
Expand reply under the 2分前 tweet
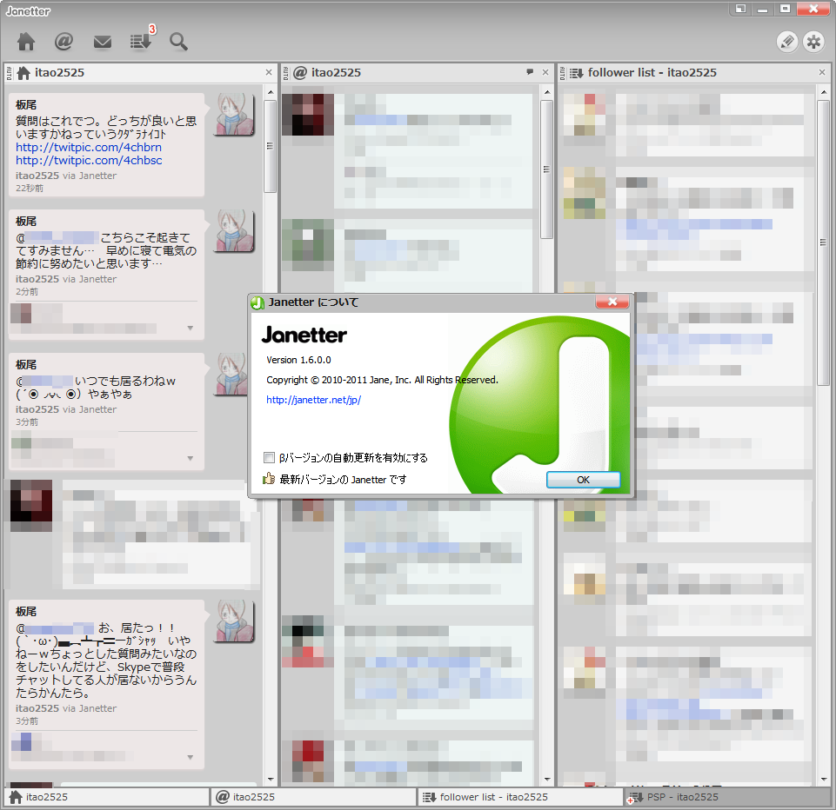(191, 328)
